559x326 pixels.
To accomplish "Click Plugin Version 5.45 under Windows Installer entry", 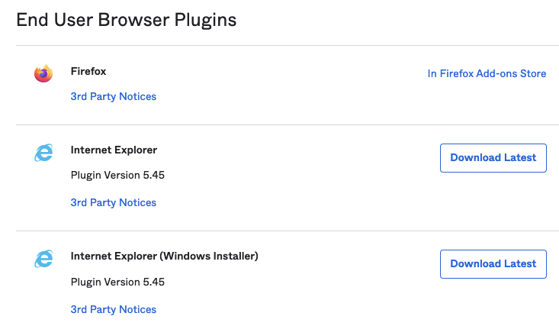I will pos(117,282).
